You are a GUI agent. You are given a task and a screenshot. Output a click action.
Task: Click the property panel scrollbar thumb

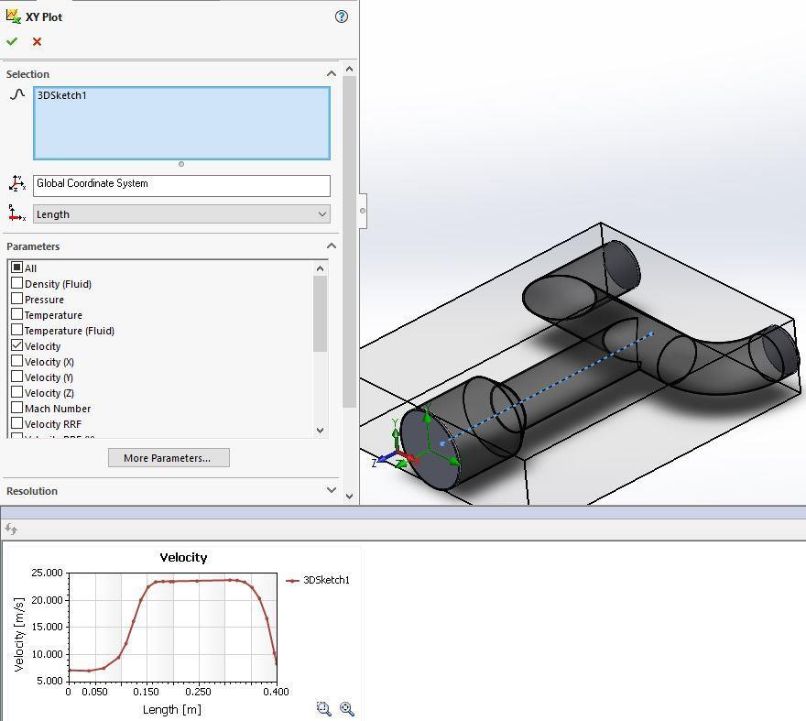coord(350,242)
